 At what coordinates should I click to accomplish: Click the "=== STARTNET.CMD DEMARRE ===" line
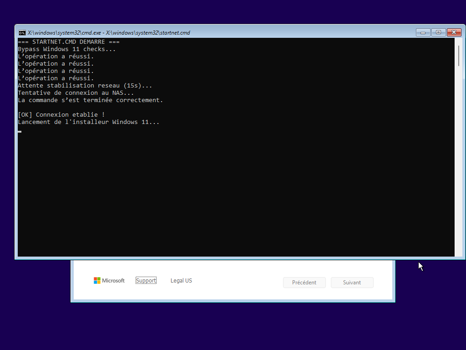(x=68, y=42)
